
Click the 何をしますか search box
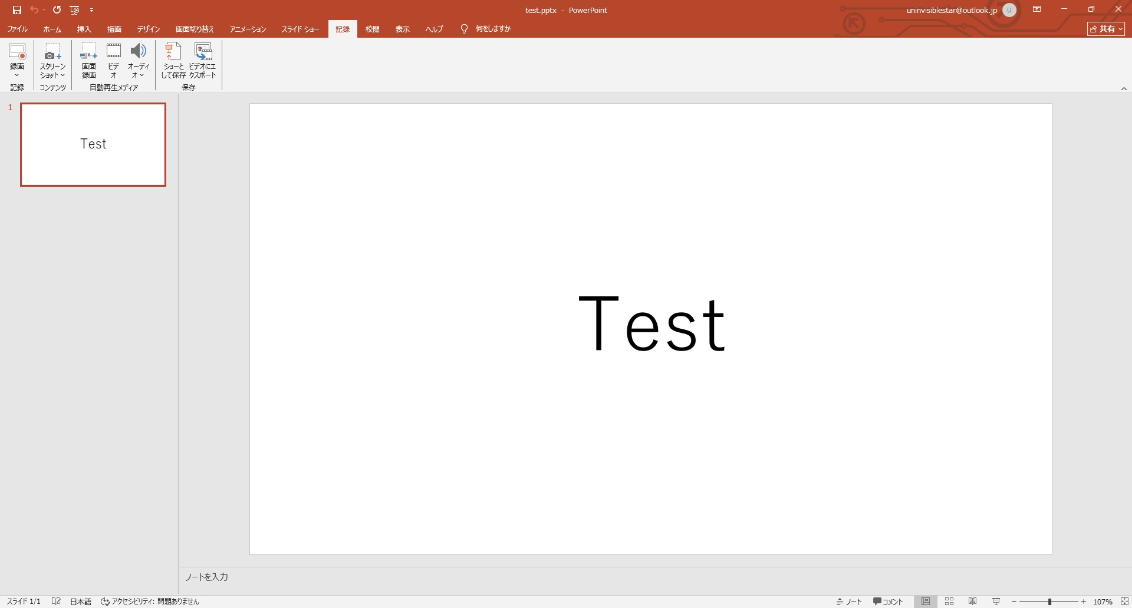[x=492, y=29]
